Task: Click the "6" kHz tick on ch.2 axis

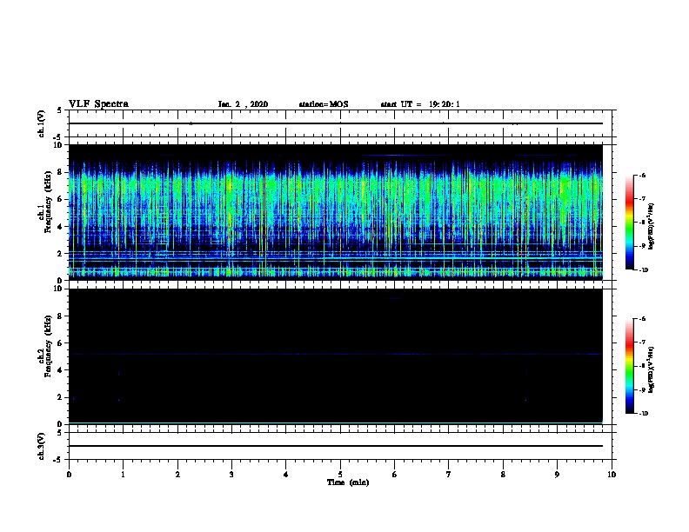Action: (60, 343)
